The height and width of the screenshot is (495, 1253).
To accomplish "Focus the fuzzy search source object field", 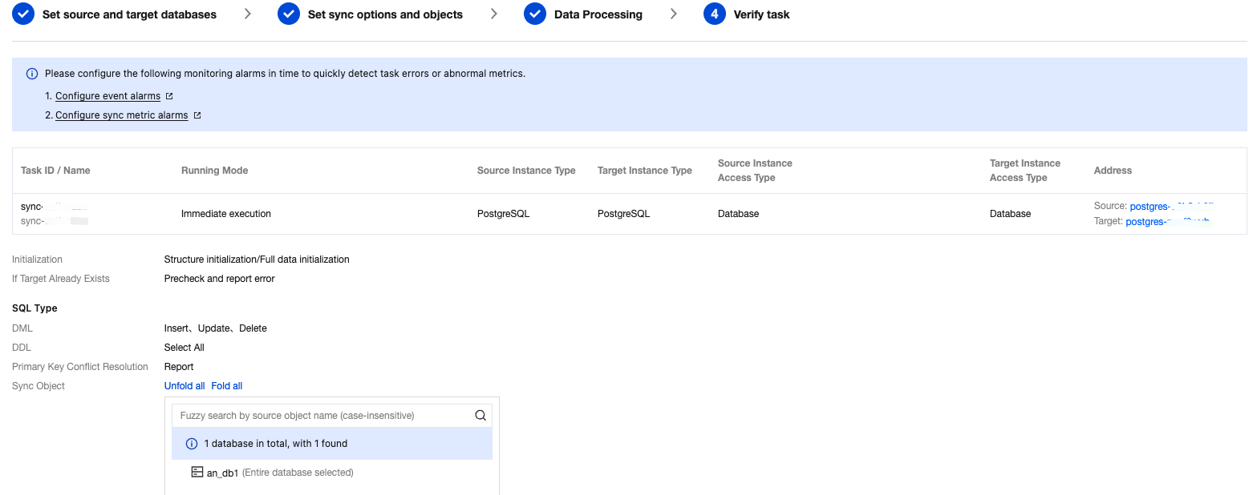I will tap(321, 416).
